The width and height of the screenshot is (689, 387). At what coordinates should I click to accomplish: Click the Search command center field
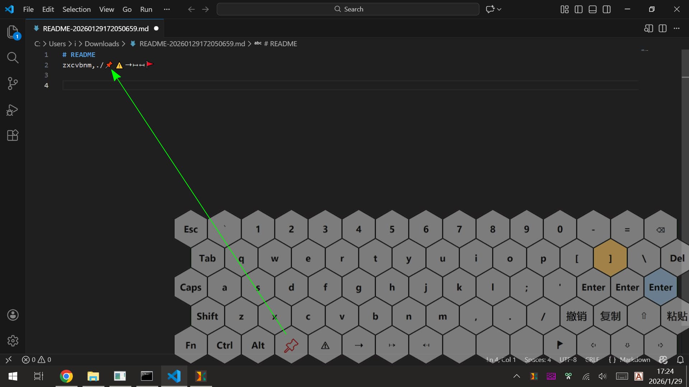[x=348, y=9]
